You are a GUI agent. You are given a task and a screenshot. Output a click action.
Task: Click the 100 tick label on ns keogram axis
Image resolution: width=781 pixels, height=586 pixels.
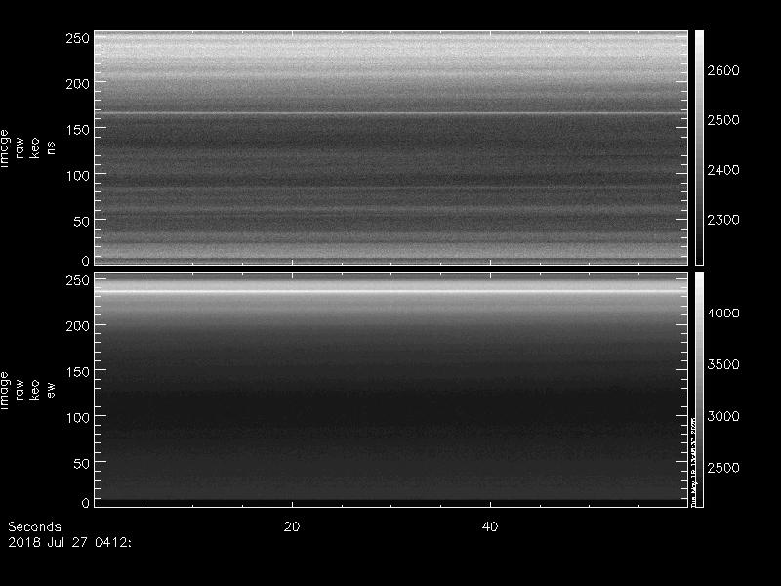78,176
